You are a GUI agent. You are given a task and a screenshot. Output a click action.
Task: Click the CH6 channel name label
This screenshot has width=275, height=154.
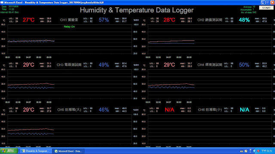pos(210,110)
